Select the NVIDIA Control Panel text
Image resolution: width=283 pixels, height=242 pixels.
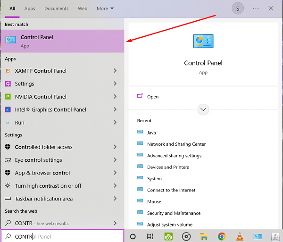coord(41,97)
